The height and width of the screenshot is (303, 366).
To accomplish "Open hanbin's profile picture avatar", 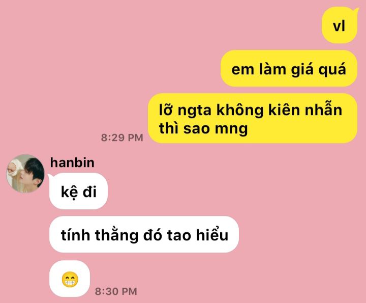I will click(x=25, y=174).
